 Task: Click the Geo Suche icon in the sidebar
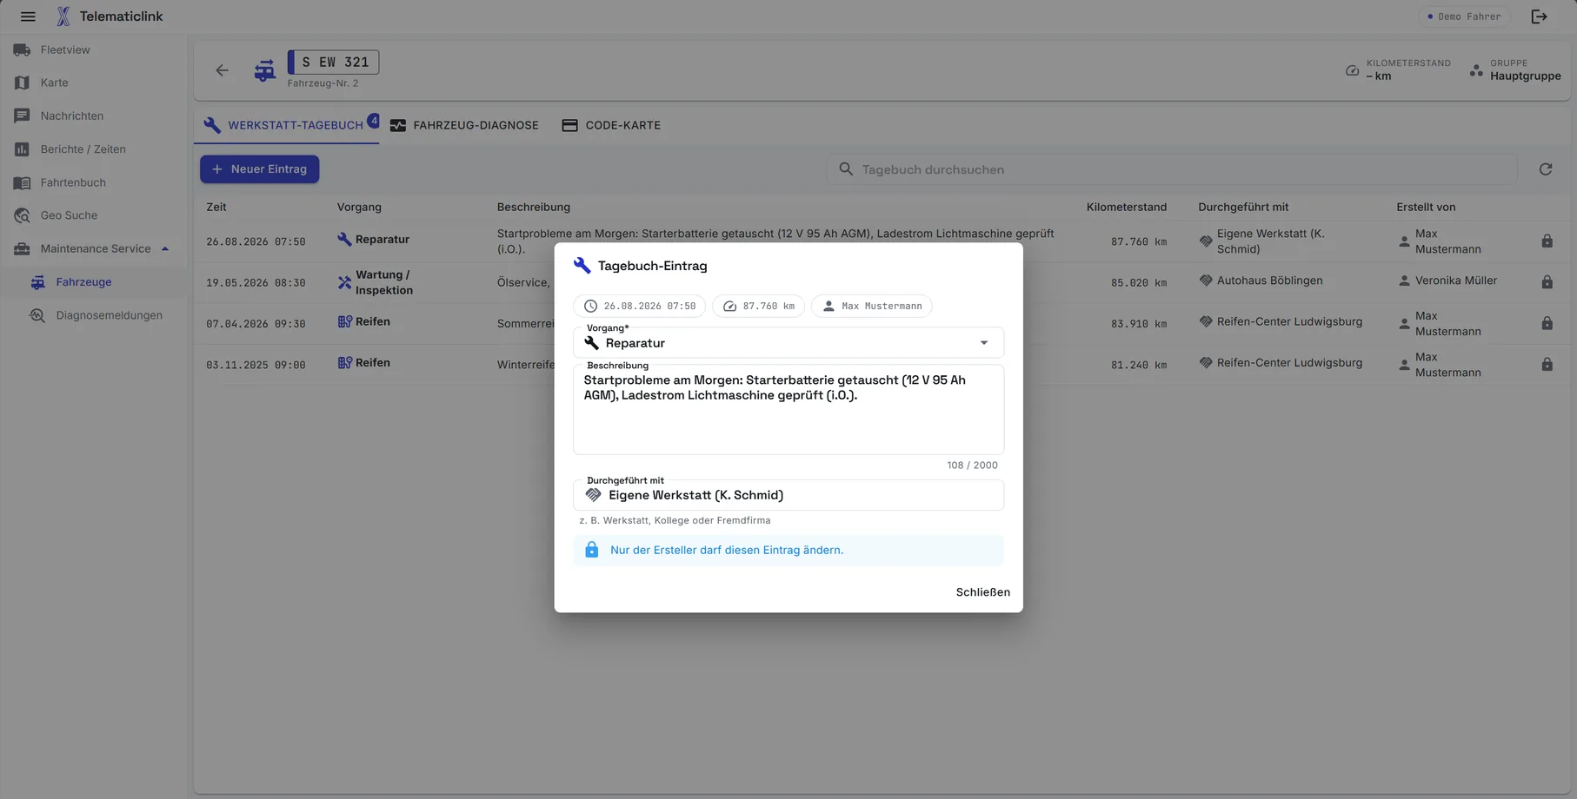(22, 215)
